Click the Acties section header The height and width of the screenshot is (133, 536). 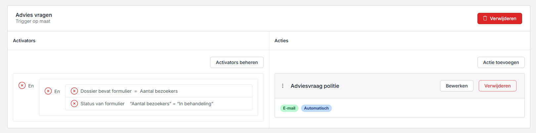pyautogui.click(x=281, y=41)
